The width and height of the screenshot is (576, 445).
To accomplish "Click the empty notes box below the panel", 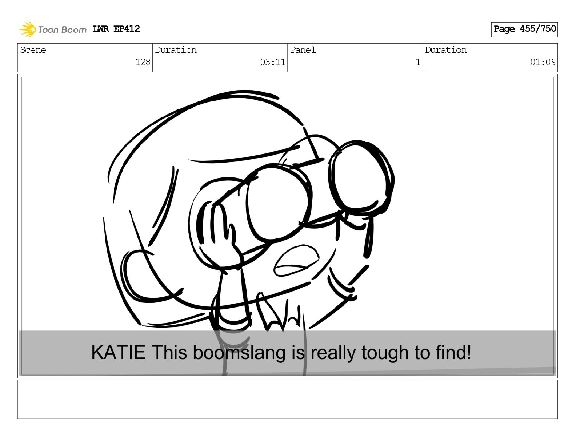I will pyautogui.click(x=287, y=400).
